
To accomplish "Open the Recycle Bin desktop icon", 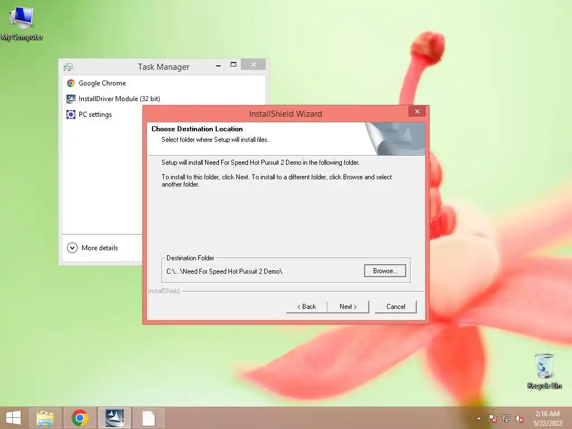I will pos(544,371).
